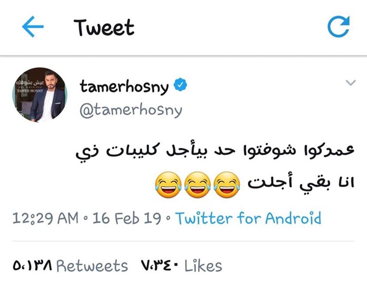367x282 pixels.
Task: Click the Tweet header title
Action: click(104, 28)
